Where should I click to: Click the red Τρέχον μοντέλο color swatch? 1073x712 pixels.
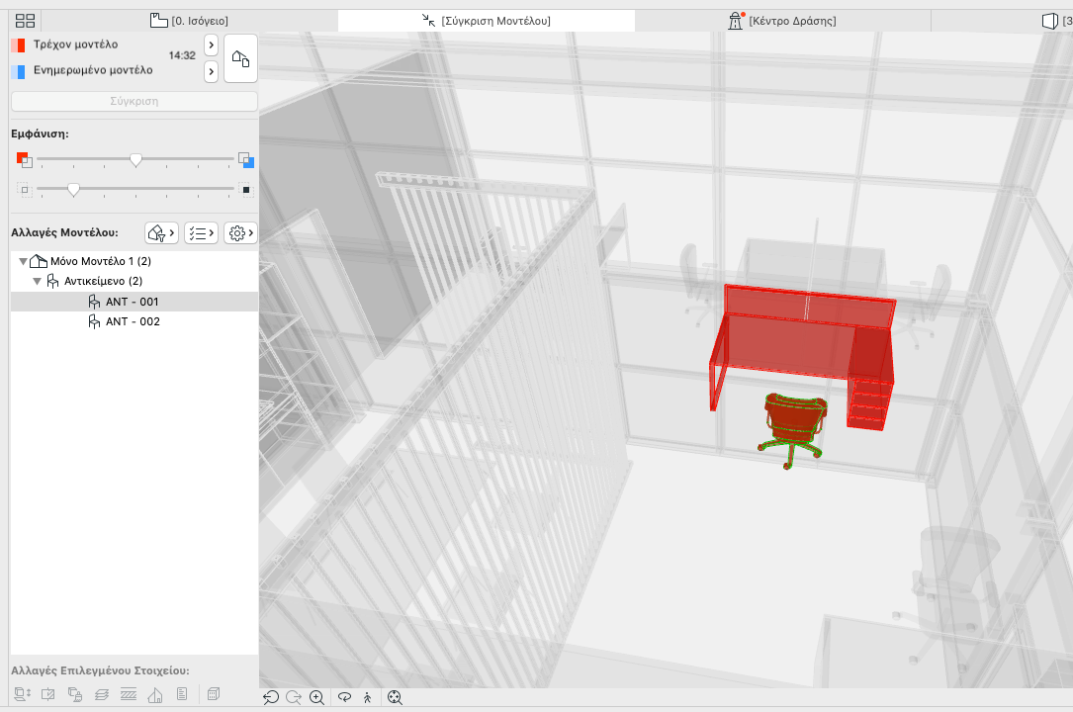pos(19,45)
